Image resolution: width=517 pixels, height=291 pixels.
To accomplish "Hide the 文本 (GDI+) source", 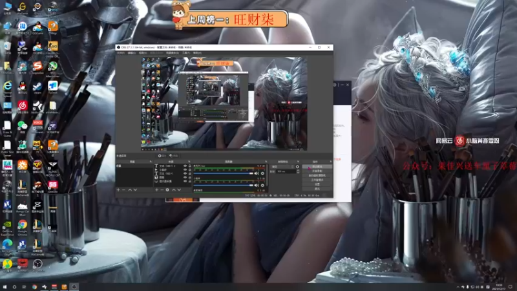I will [x=185, y=173].
